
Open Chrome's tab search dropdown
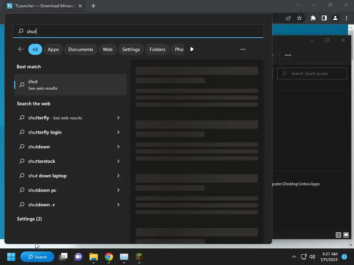coord(298,5)
